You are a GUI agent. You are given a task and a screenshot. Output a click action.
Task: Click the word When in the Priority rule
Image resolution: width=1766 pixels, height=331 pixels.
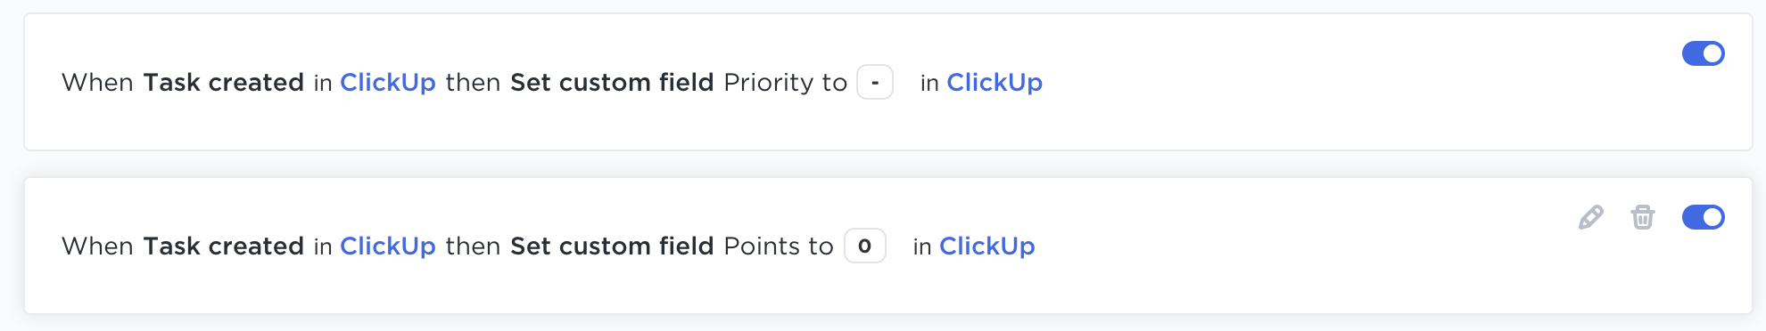[97, 82]
